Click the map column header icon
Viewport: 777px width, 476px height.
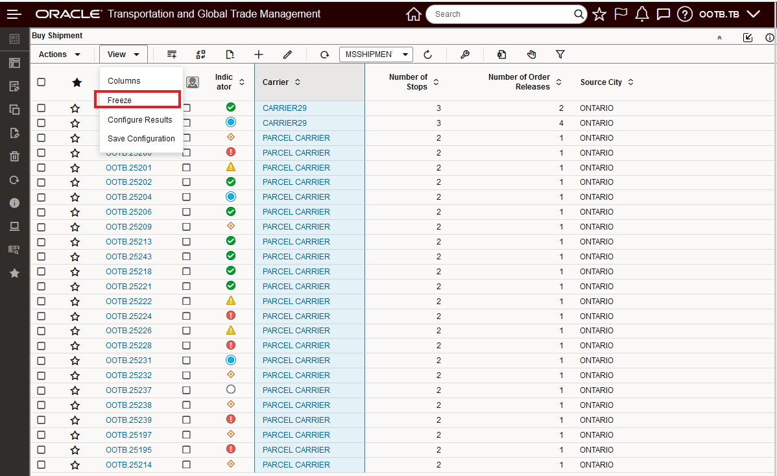pos(193,82)
